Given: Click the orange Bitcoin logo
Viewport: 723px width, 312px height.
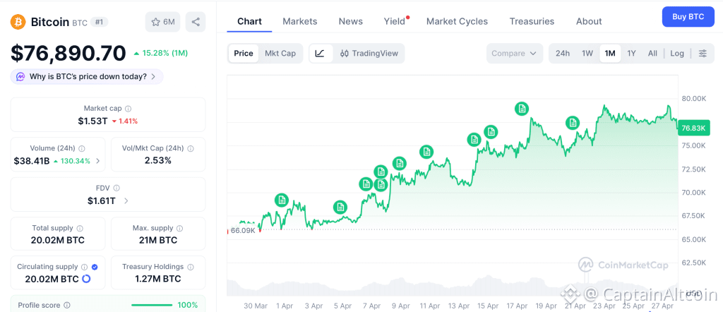Looking at the screenshot, I should 18,22.
